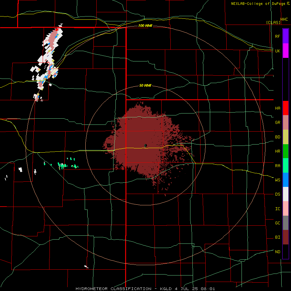
Task: Click the [CLAS] units label
Action: pos(273,22)
